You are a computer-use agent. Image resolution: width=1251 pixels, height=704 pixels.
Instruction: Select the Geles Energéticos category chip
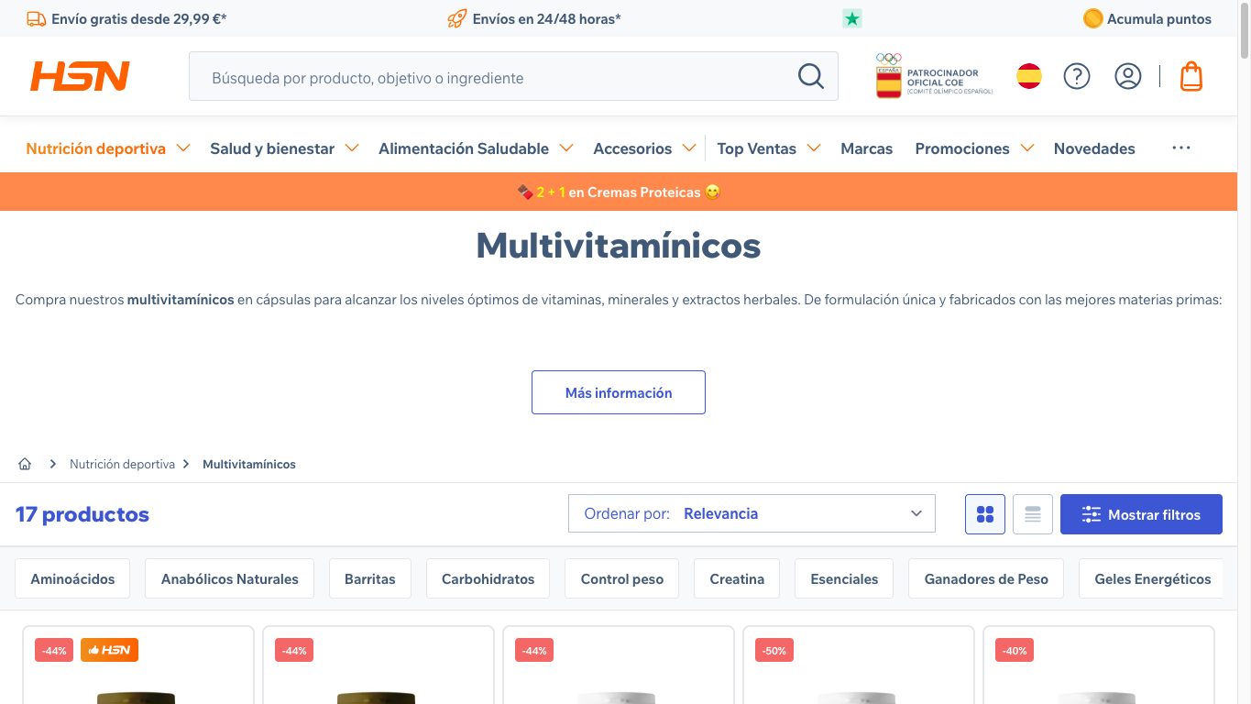pos(1151,578)
